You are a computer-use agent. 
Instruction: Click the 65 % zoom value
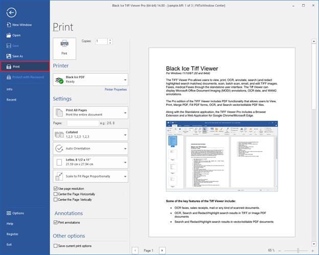point(271,250)
